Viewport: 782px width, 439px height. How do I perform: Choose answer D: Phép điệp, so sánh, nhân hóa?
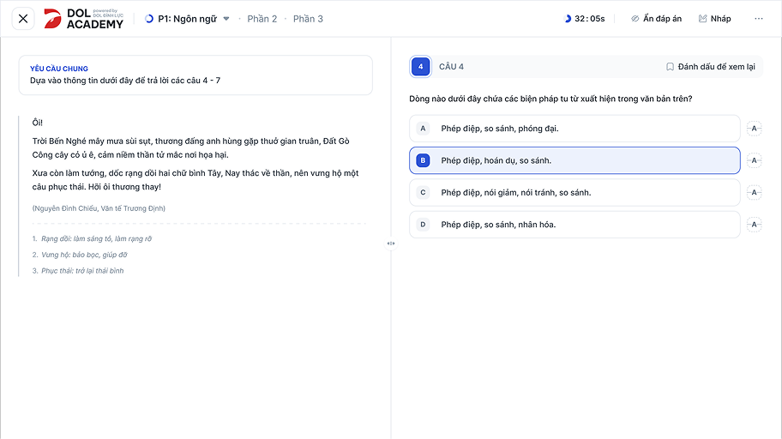pyautogui.click(x=574, y=225)
